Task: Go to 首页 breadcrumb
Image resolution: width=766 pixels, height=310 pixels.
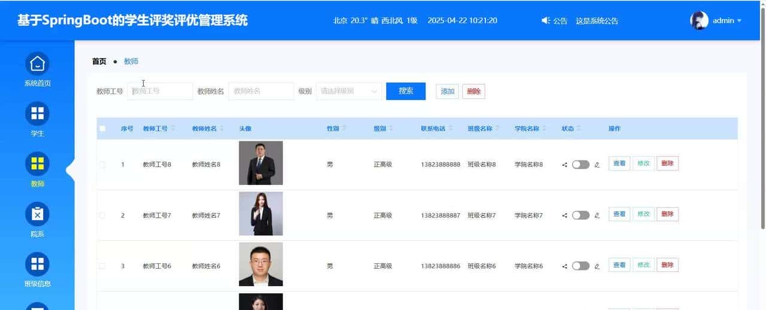Action: pyautogui.click(x=99, y=61)
